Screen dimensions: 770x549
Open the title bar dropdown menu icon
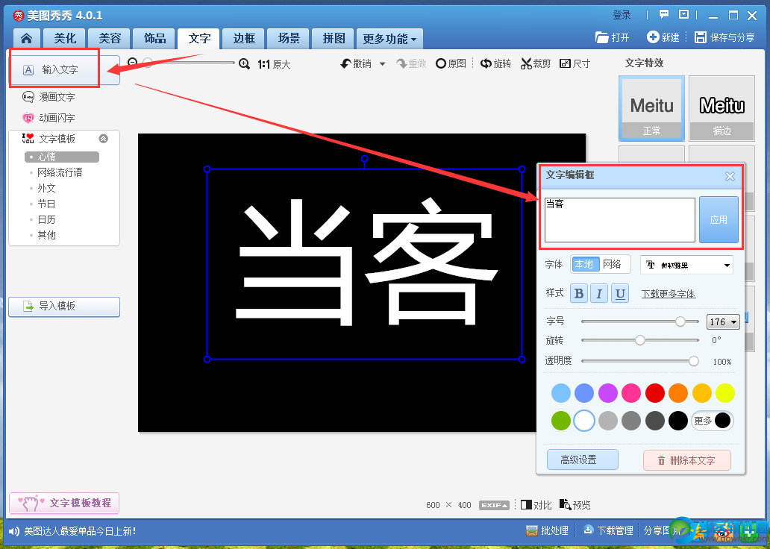683,14
